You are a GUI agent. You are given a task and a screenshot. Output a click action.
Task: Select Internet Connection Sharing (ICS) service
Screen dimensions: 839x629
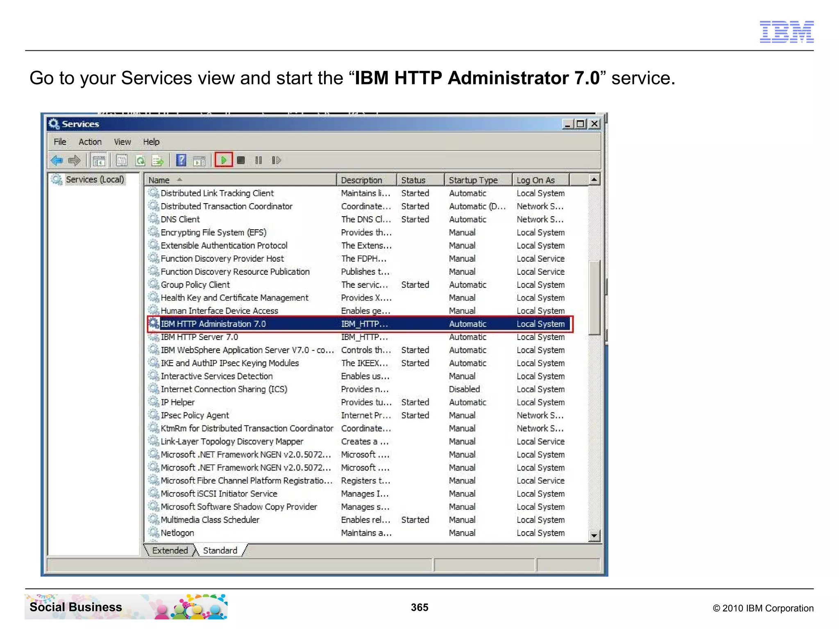pyautogui.click(x=358, y=389)
